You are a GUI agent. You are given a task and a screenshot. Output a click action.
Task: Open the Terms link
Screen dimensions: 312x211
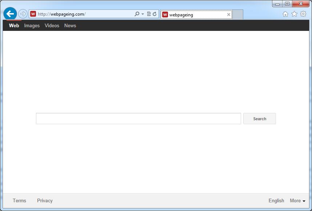[x=20, y=201]
